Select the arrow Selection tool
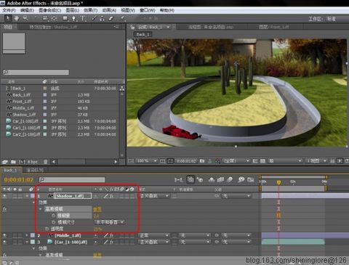Image resolution: width=349 pixels, height=265 pixels. 8,18
